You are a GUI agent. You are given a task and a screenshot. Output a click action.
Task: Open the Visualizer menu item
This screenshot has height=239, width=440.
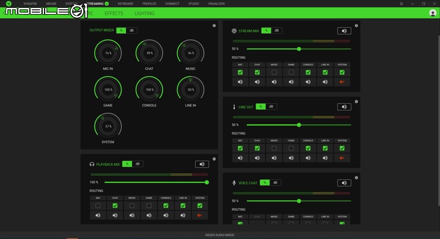coord(216,4)
